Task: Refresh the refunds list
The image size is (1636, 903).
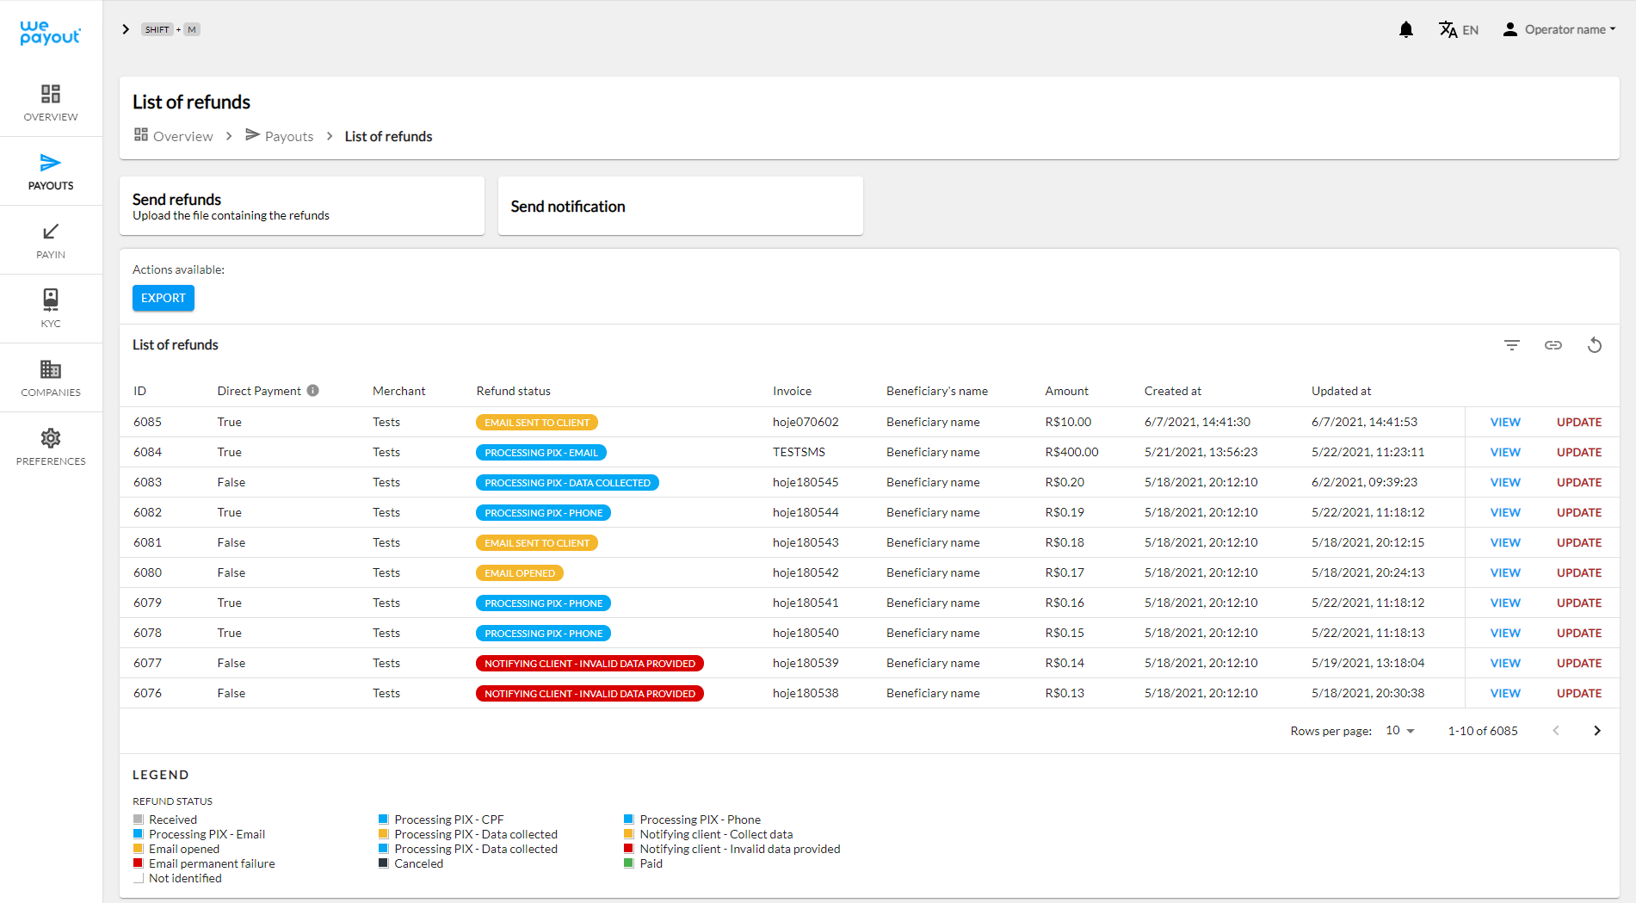Action: click(x=1595, y=345)
